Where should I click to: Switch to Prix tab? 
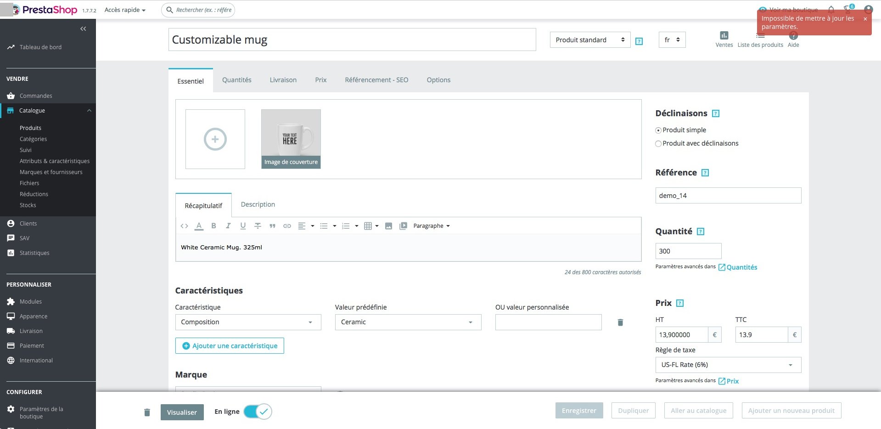320,80
